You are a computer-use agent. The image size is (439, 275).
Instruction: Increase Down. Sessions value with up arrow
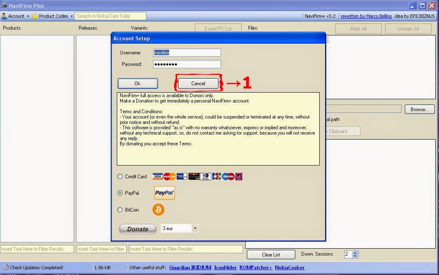355,253
